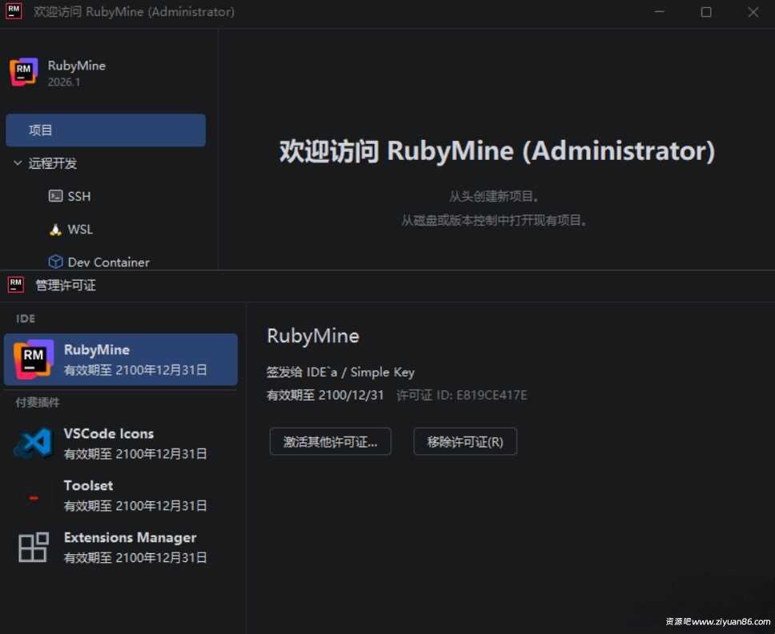Viewport: 775px width, 634px height.
Task: Collapse the 远程开发 section chevron
Action: (18, 163)
